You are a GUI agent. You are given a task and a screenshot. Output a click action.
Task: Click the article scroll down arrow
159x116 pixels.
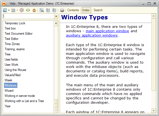154,111
